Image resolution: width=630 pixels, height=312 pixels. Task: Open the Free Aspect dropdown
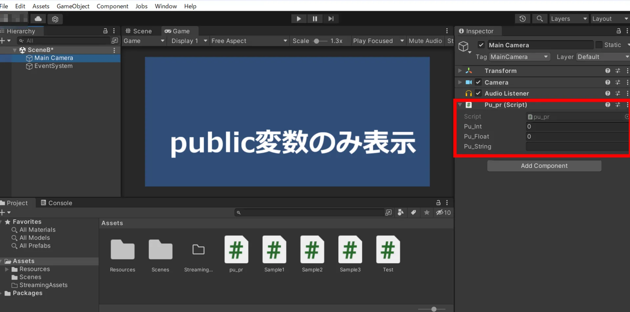[249, 41]
